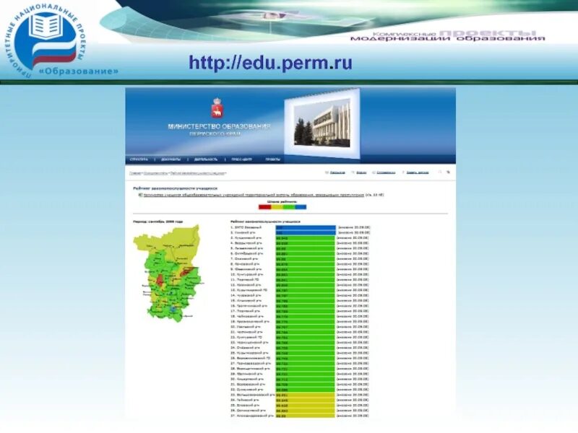Open the Проекты menu item
The image size is (578, 433).
pos(273,159)
